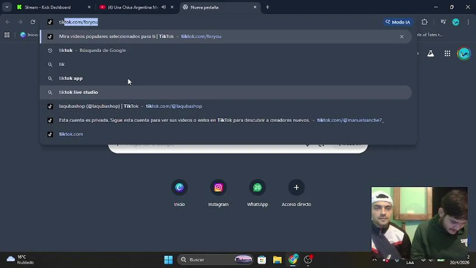
Task: Pick the "tiktok app" search suggestion
Action: click(x=226, y=78)
